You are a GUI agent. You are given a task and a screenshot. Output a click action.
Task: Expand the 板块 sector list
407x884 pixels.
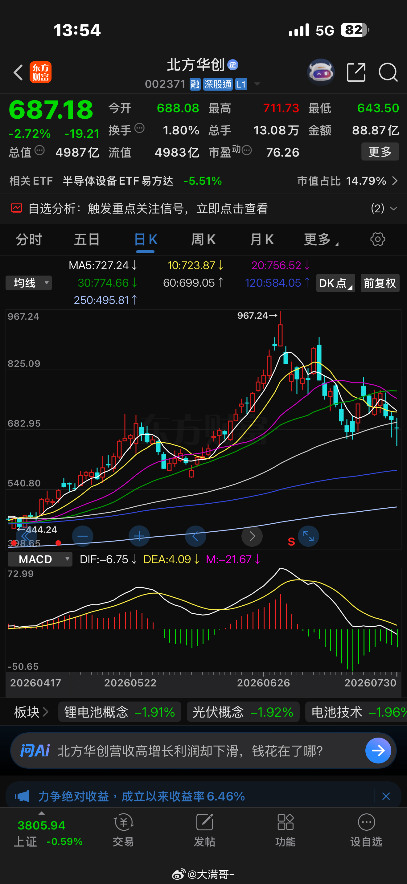point(31,712)
